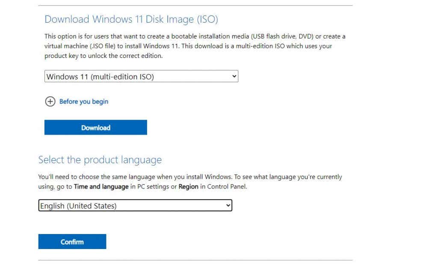The image size is (438, 264).
Task: Confirm the selected product language
Action: 72,241
